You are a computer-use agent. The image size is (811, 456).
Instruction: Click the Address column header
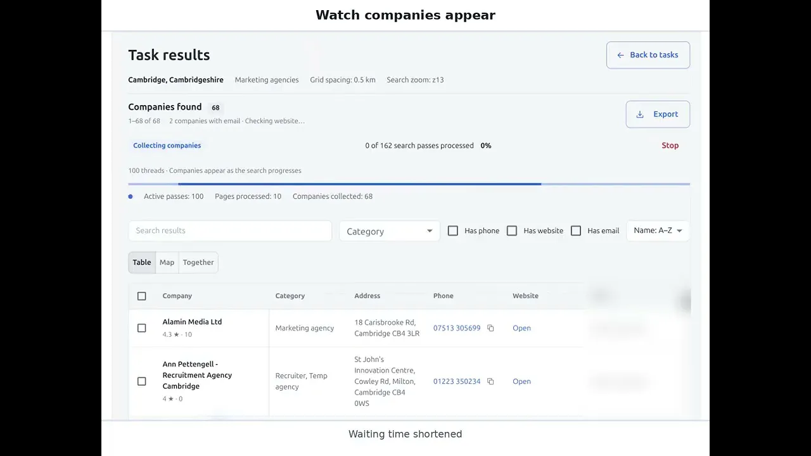(x=367, y=296)
